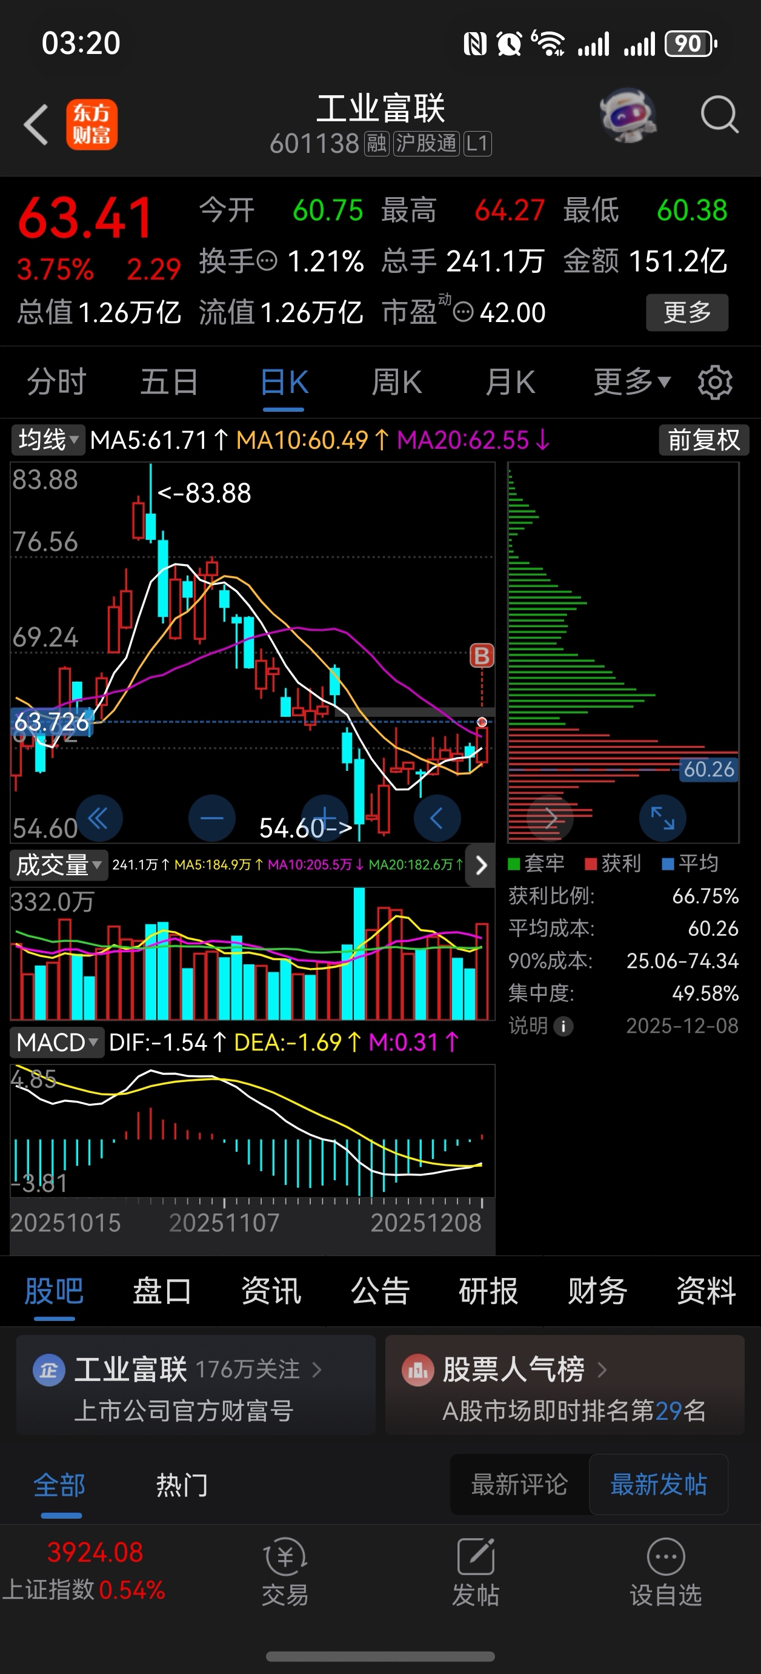Tap the back arrow icon
Viewport: 761px width, 1674px height.
(x=36, y=124)
